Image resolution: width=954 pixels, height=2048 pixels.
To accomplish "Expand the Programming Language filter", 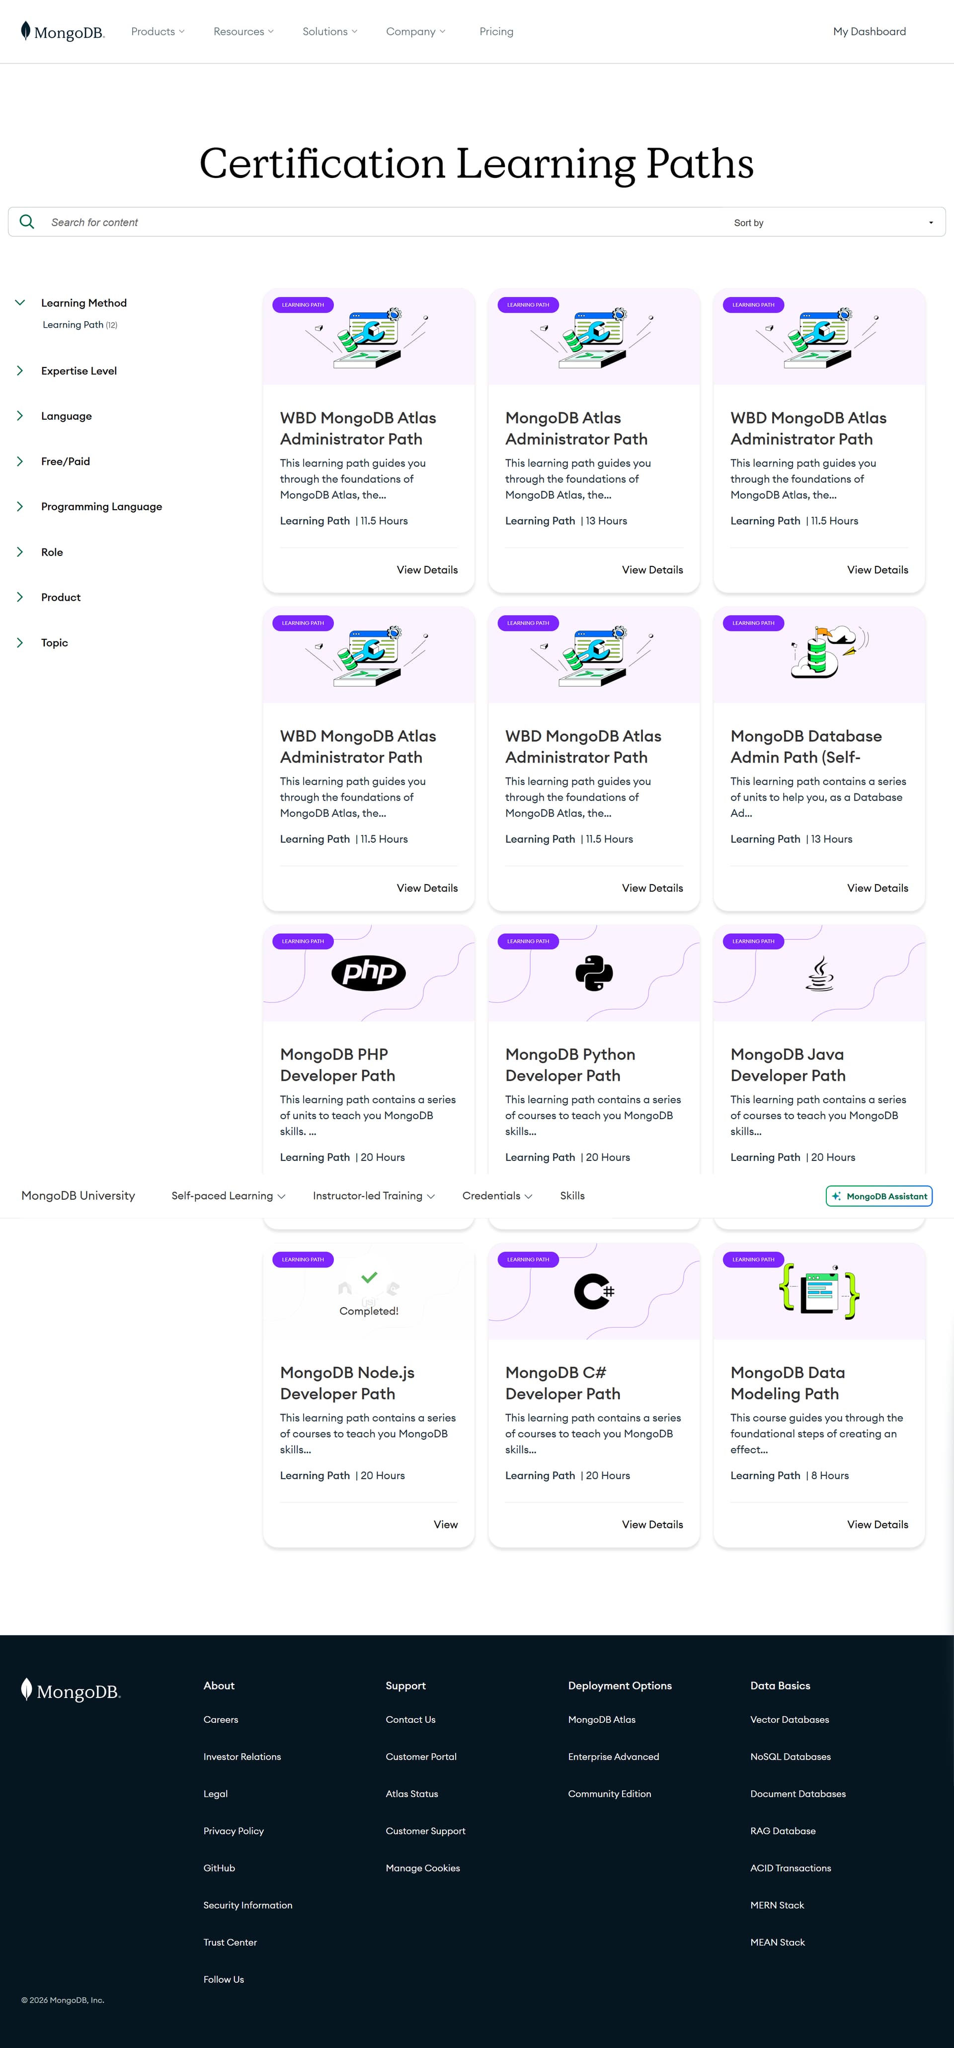I will coord(20,507).
